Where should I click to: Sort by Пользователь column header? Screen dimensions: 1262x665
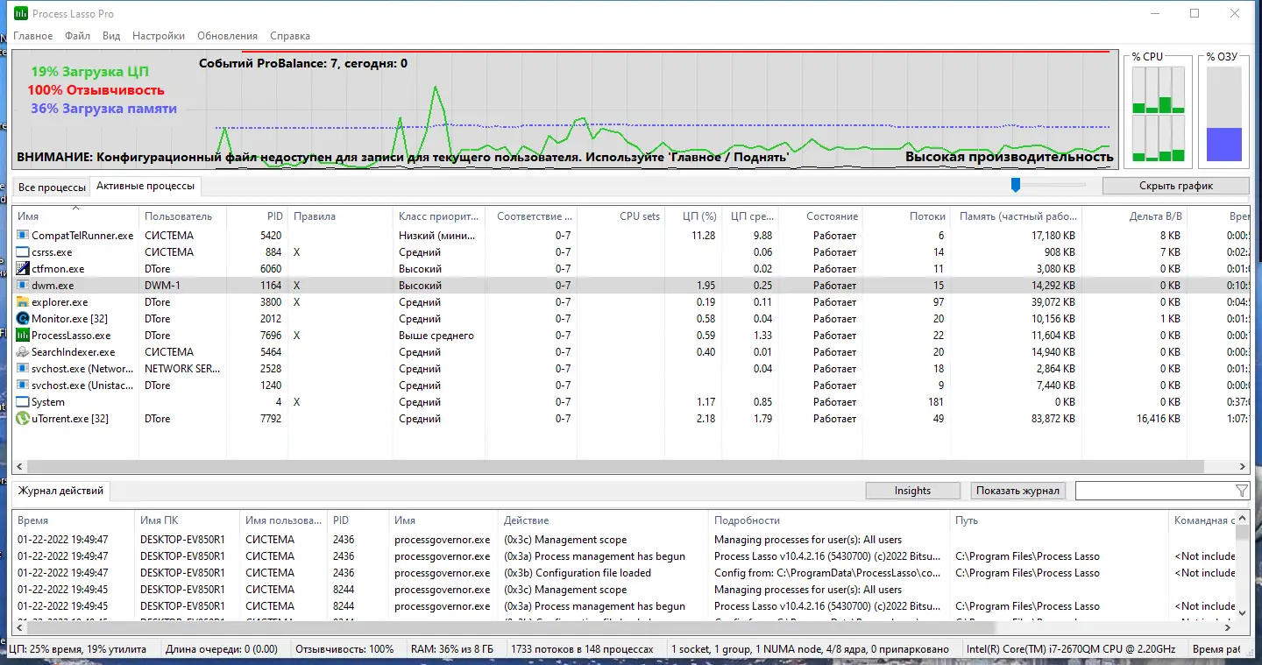click(x=182, y=216)
